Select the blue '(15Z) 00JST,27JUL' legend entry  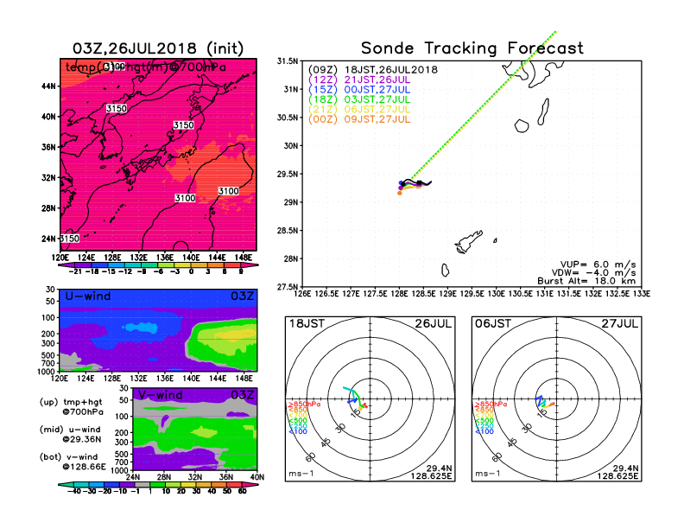359,90
